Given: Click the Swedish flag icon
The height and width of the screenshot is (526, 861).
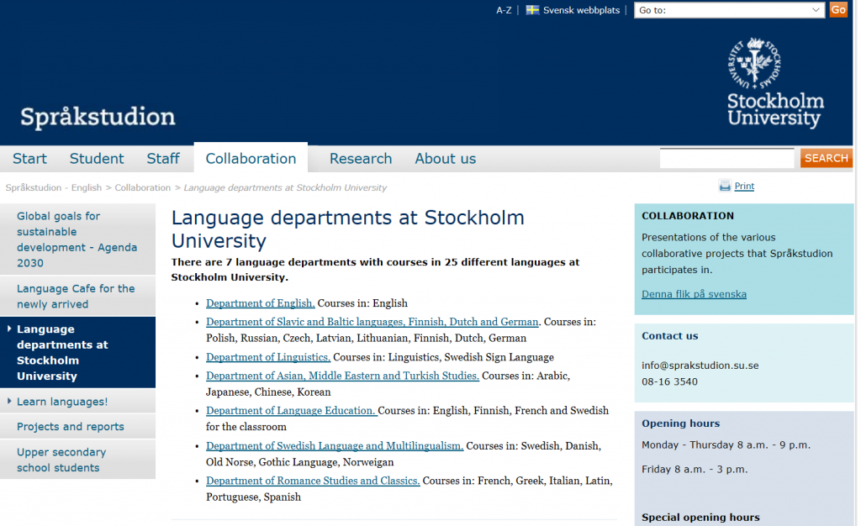Looking at the screenshot, I should 532,10.
